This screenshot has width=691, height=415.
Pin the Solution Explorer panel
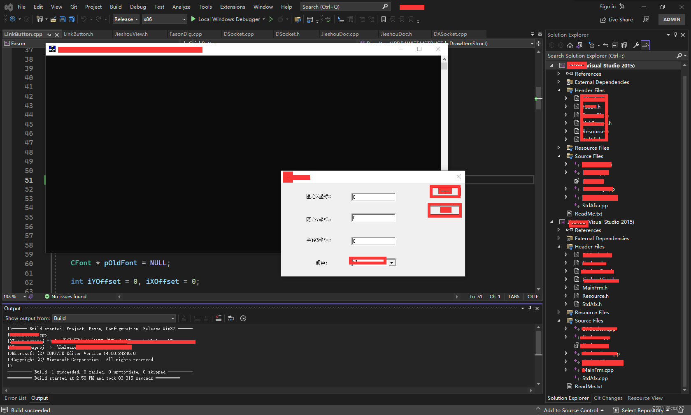point(676,35)
